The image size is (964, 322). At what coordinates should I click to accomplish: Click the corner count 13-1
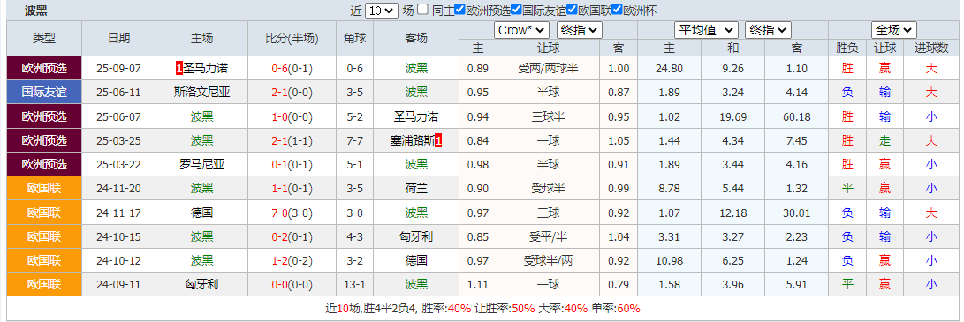pyautogui.click(x=354, y=285)
